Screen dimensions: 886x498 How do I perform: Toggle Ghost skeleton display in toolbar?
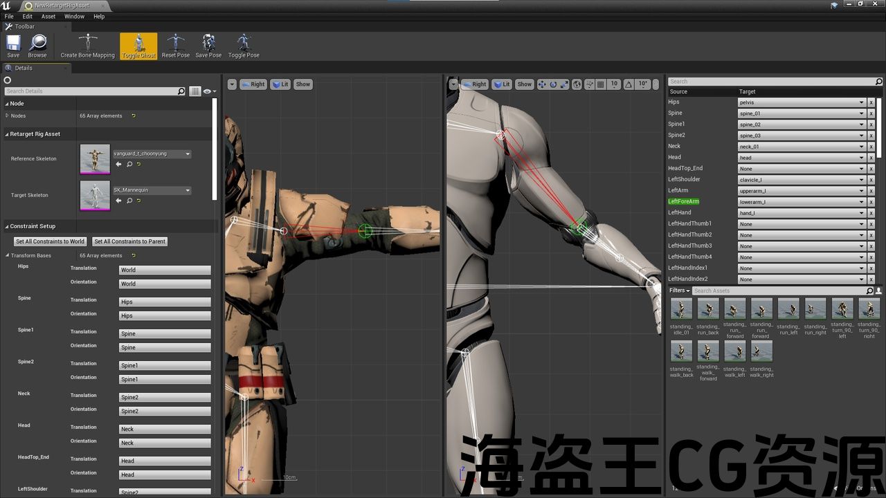[138, 46]
